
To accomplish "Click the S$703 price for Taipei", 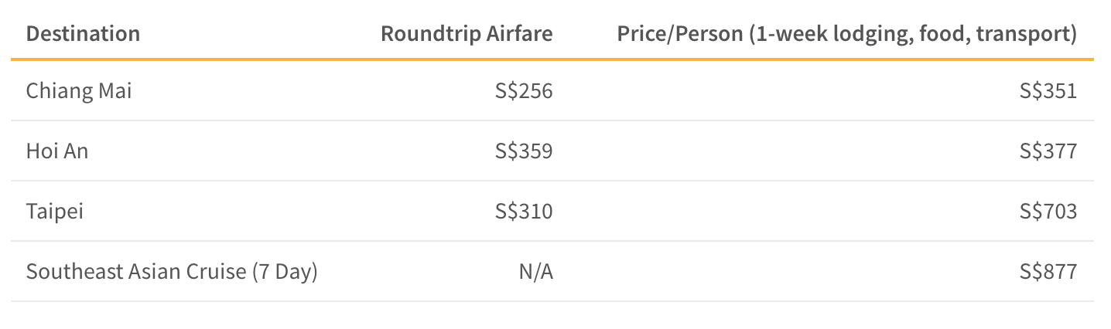I will pyautogui.click(x=1048, y=211).
